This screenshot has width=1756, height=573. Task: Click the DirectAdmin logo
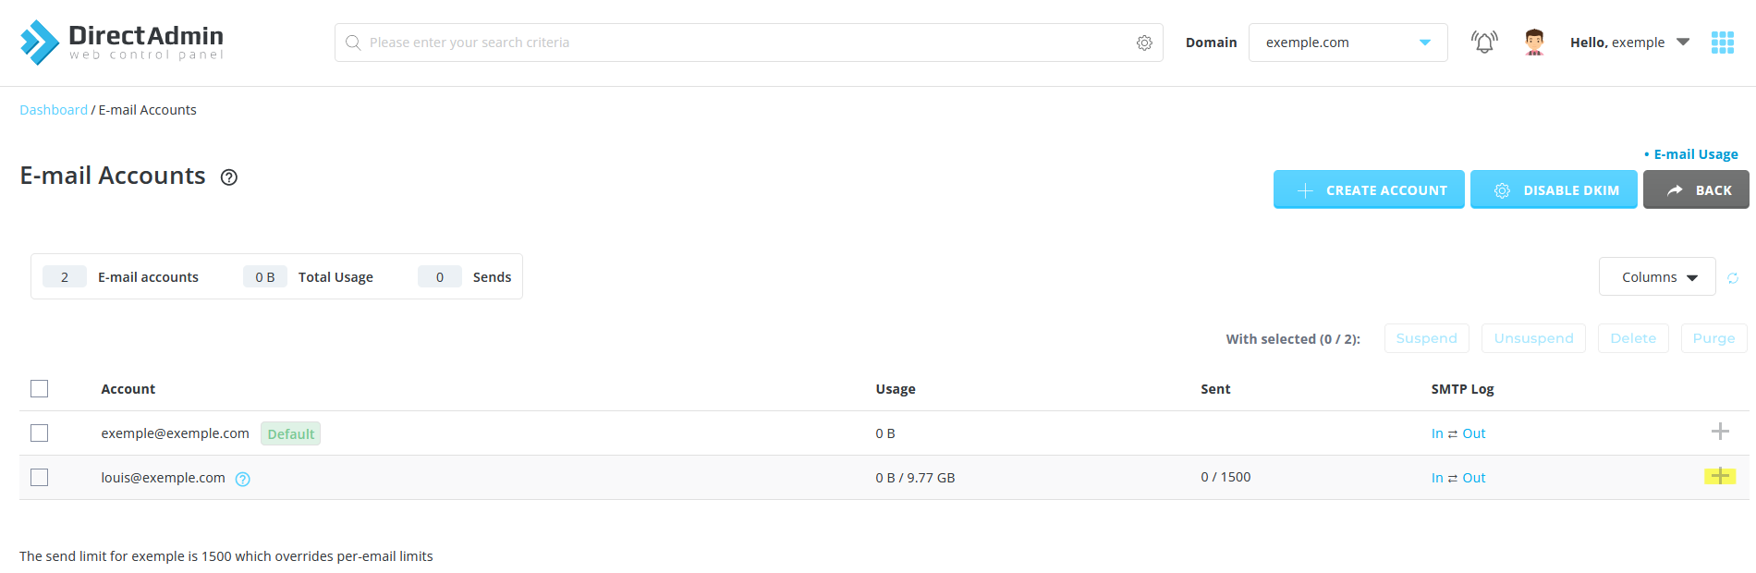point(122,43)
